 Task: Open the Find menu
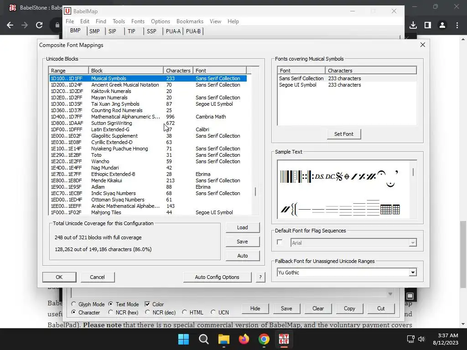pyautogui.click(x=101, y=21)
